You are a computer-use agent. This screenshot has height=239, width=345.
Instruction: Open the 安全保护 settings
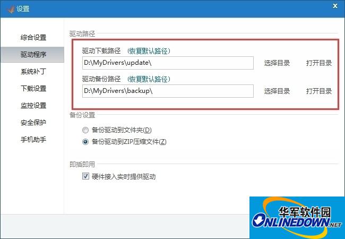click(33, 122)
